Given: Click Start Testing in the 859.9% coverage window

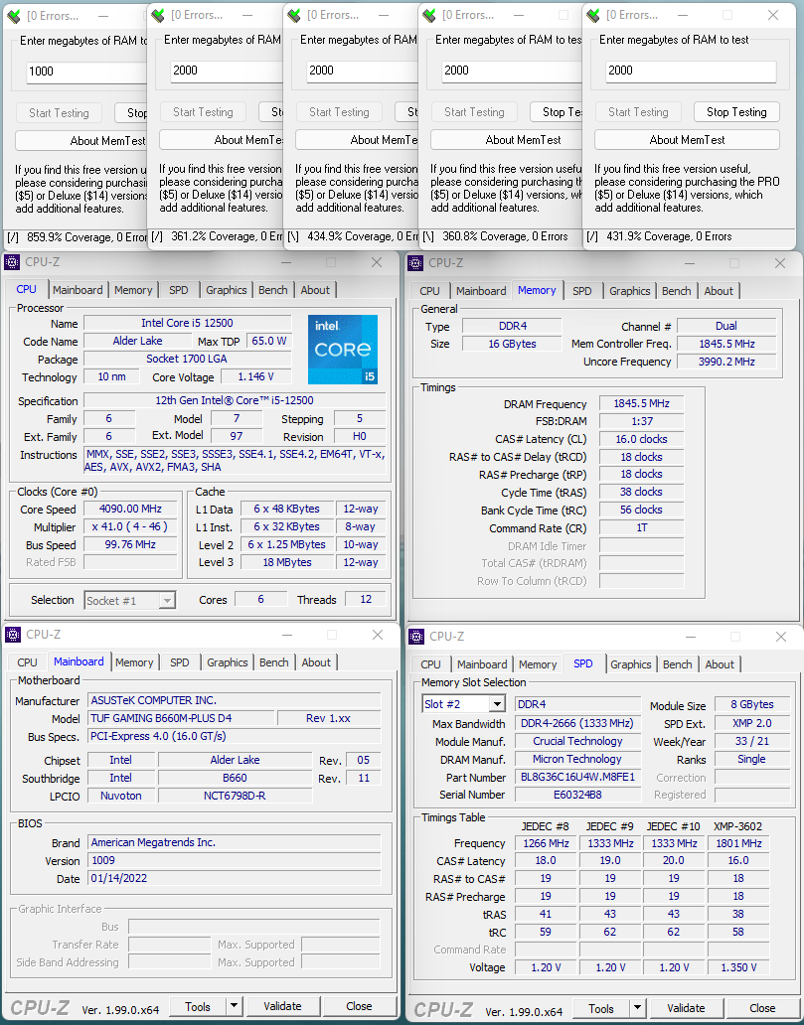Looking at the screenshot, I should [x=59, y=112].
